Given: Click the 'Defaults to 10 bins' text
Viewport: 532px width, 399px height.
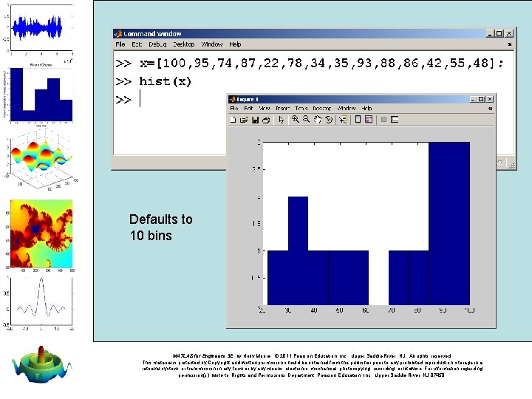Looking at the screenshot, I should pos(161,228).
